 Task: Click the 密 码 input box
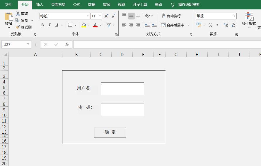click(x=122, y=109)
